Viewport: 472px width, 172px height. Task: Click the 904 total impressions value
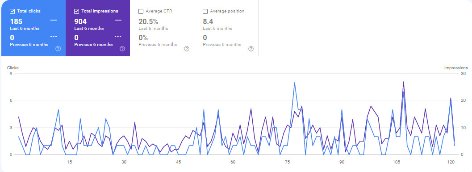click(81, 22)
